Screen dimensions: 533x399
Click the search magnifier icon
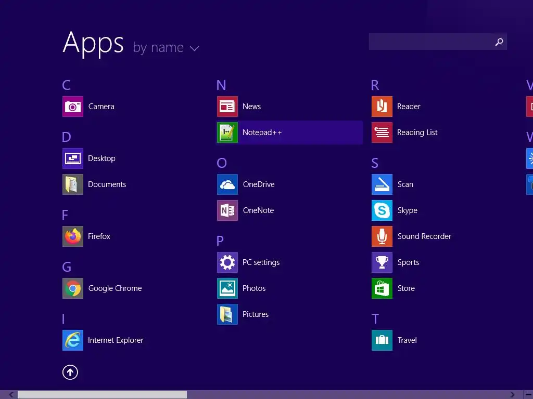click(x=499, y=42)
